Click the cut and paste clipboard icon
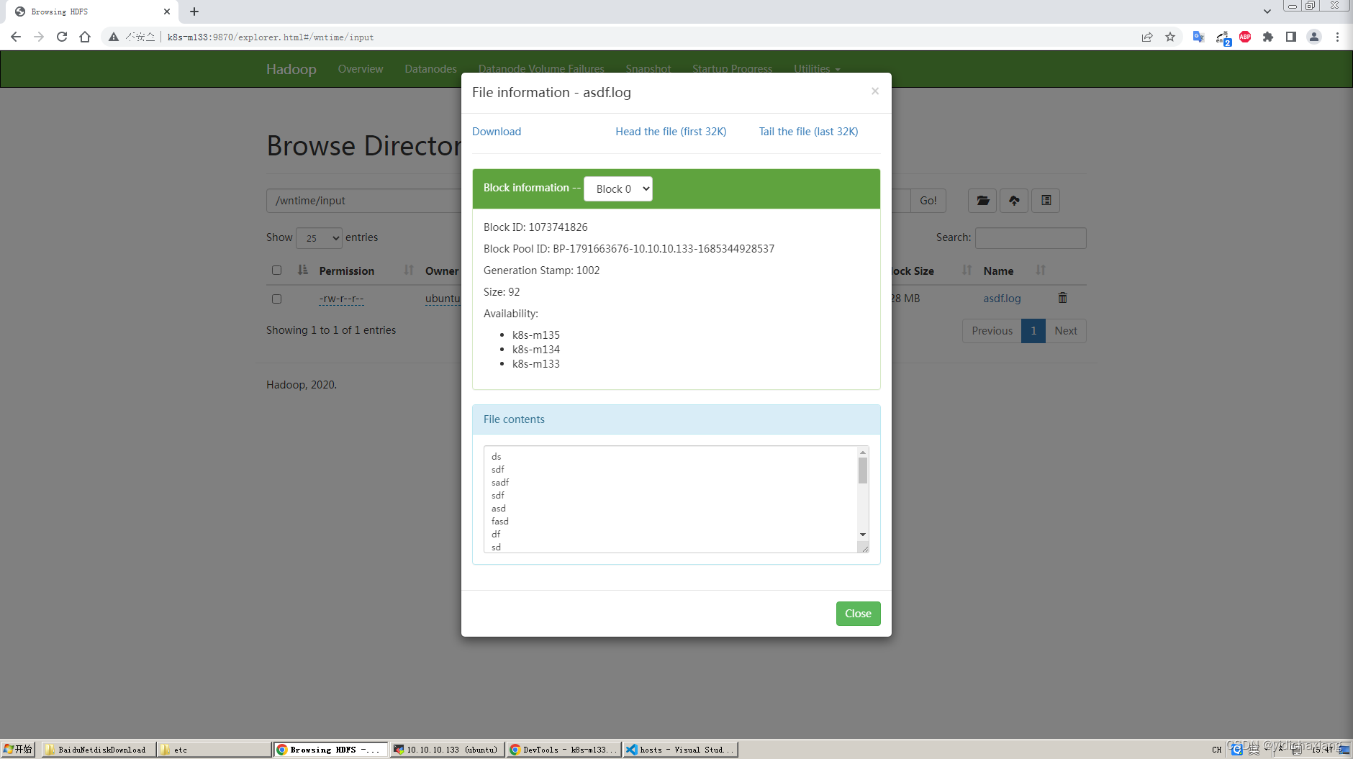The image size is (1353, 759). [1046, 201]
